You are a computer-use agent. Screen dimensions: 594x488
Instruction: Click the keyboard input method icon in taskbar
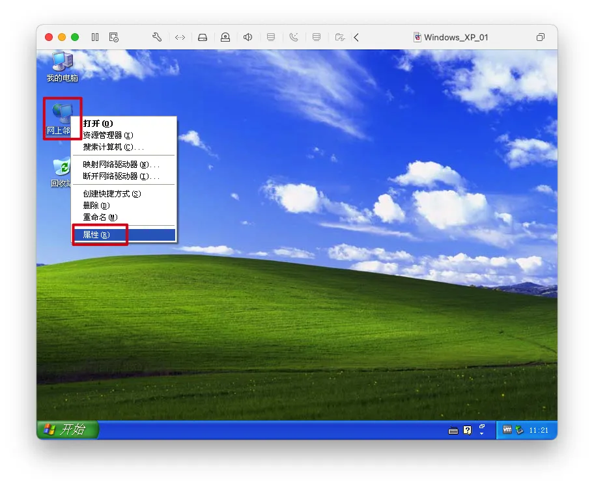click(x=453, y=431)
